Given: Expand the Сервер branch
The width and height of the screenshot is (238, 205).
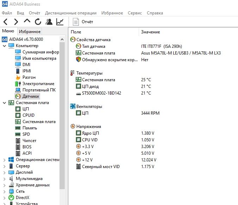Looking at the screenshot, I should 5,166.
